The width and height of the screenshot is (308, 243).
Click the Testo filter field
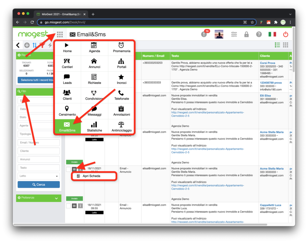click(39, 168)
